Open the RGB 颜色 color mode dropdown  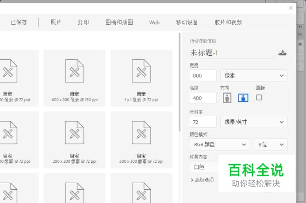point(220,145)
